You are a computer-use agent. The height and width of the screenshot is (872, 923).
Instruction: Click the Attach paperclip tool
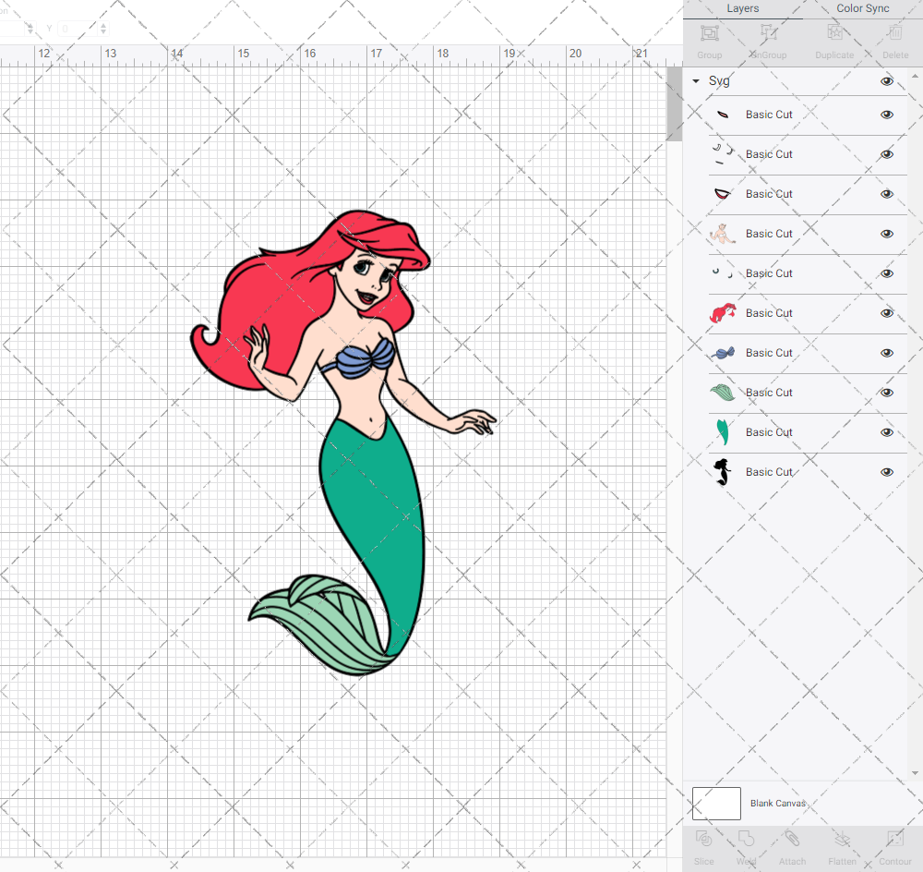(792, 848)
